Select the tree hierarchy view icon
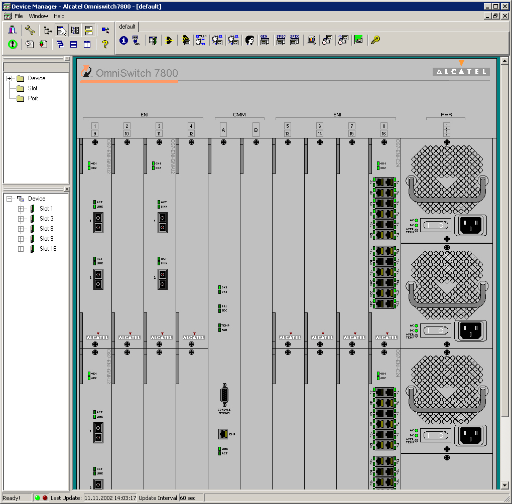512x504 pixels. click(48, 30)
